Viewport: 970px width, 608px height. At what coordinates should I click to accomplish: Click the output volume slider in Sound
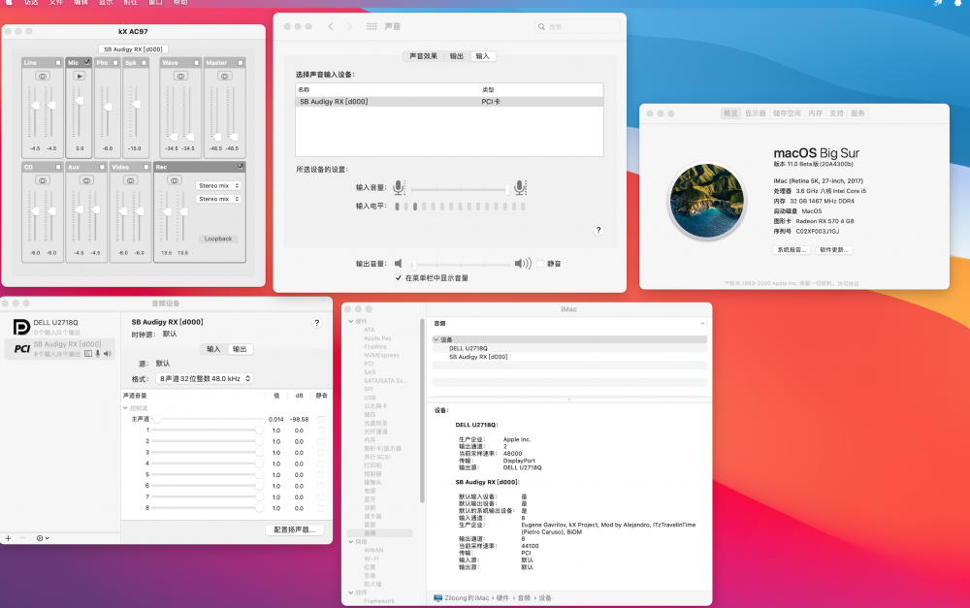coord(460,264)
